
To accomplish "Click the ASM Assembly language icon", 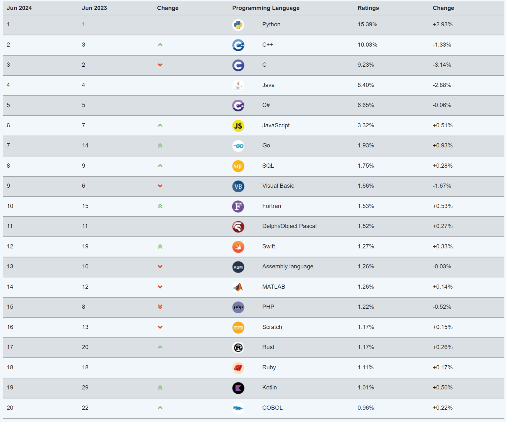I will click(x=238, y=267).
